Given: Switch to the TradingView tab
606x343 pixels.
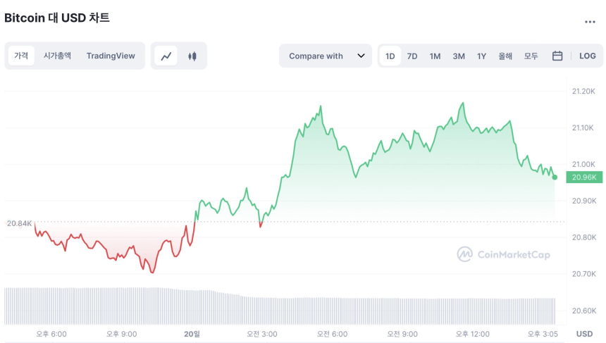Looking at the screenshot, I should tap(111, 56).
